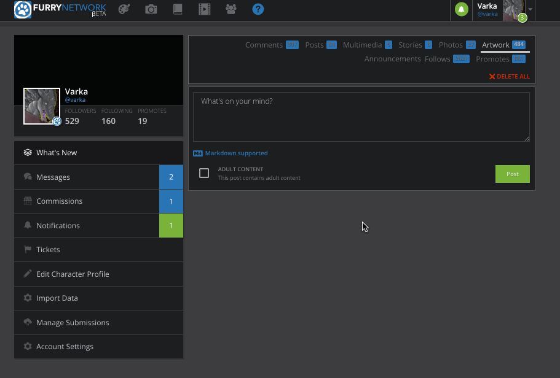Open Messages in the sidebar
Viewport: 560px width, 378px height.
point(53,177)
